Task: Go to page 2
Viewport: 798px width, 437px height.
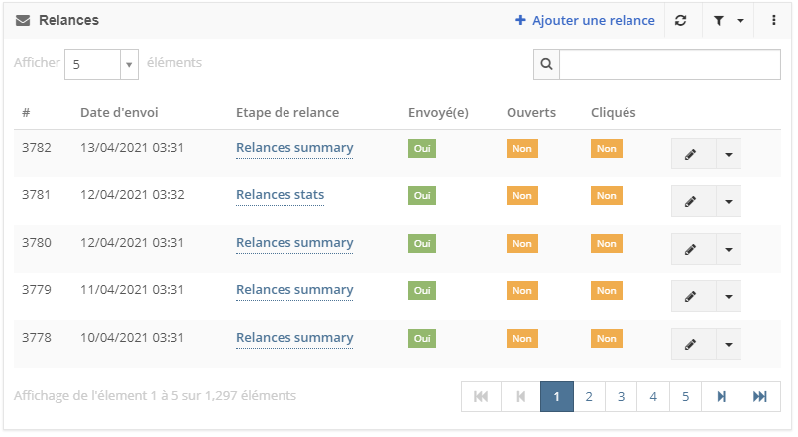Action: point(589,396)
